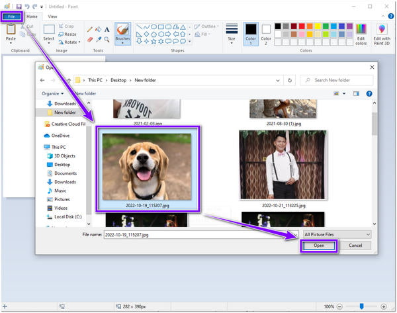Select the five-point star shape
This screenshot has height=313, width=397.
(x=154, y=41)
